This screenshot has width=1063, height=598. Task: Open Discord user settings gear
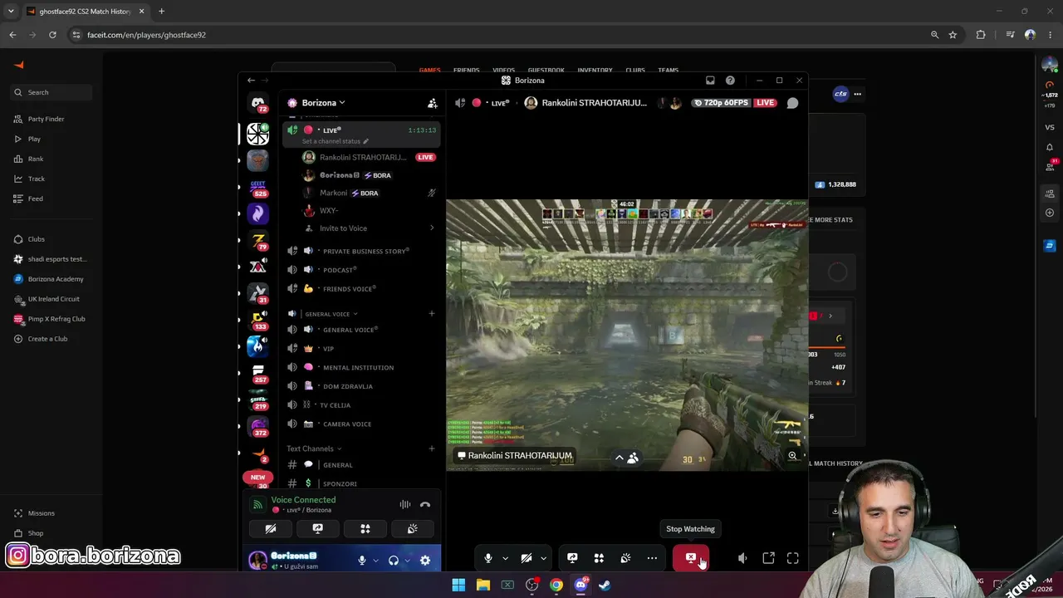pos(425,561)
